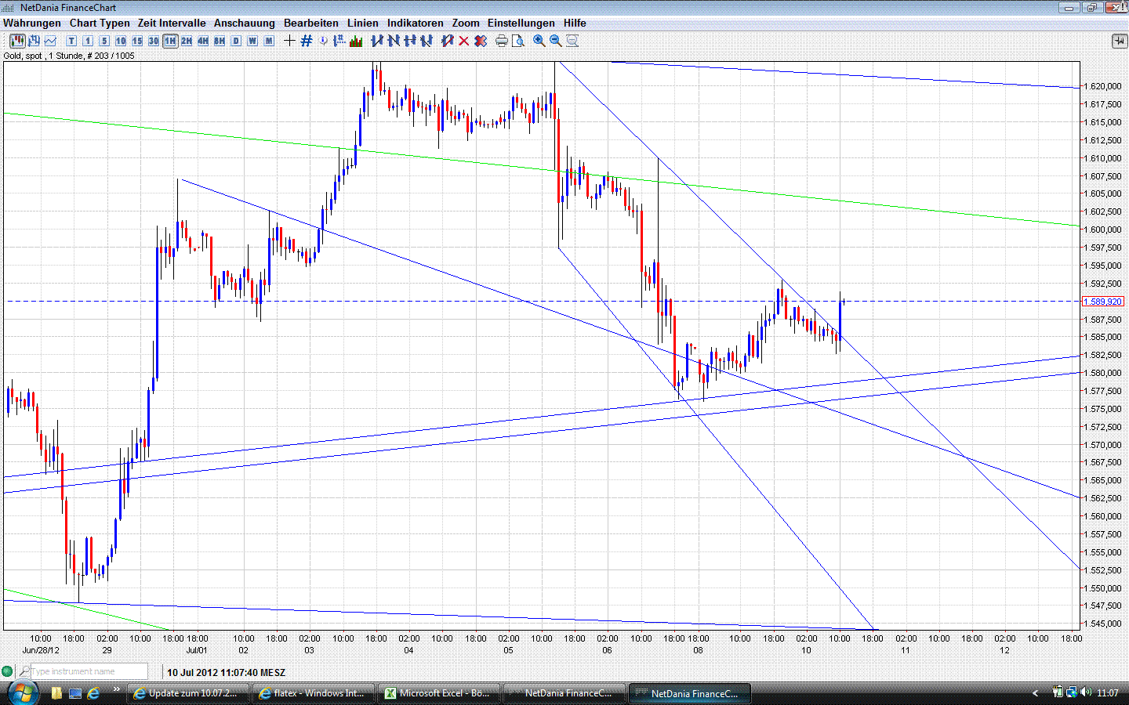Toggle the print preview mode
The height and width of the screenshot is (705, 1129).
coord(518,41)
